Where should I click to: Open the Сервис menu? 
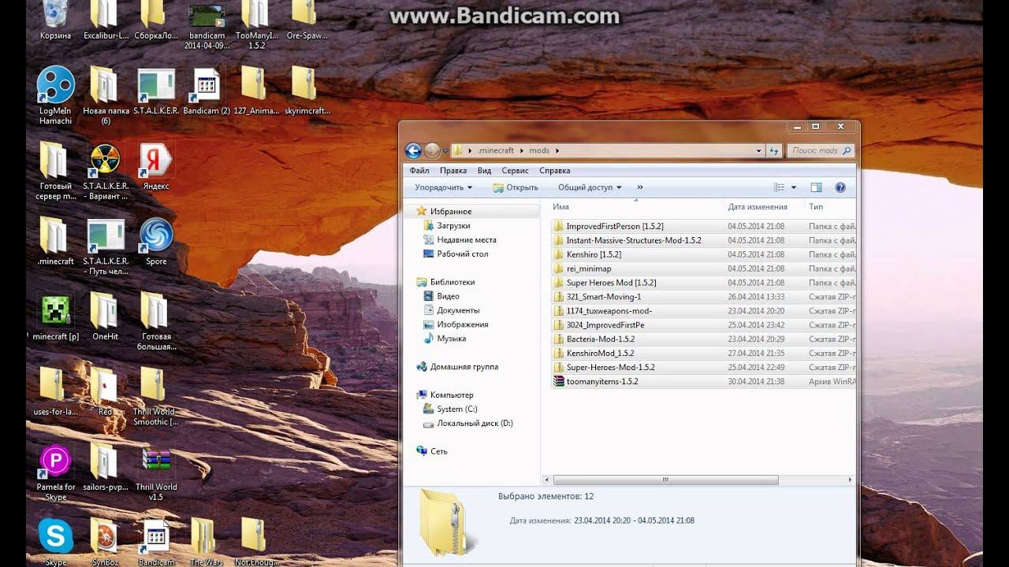pyautogui.click(x=515, y=170)
